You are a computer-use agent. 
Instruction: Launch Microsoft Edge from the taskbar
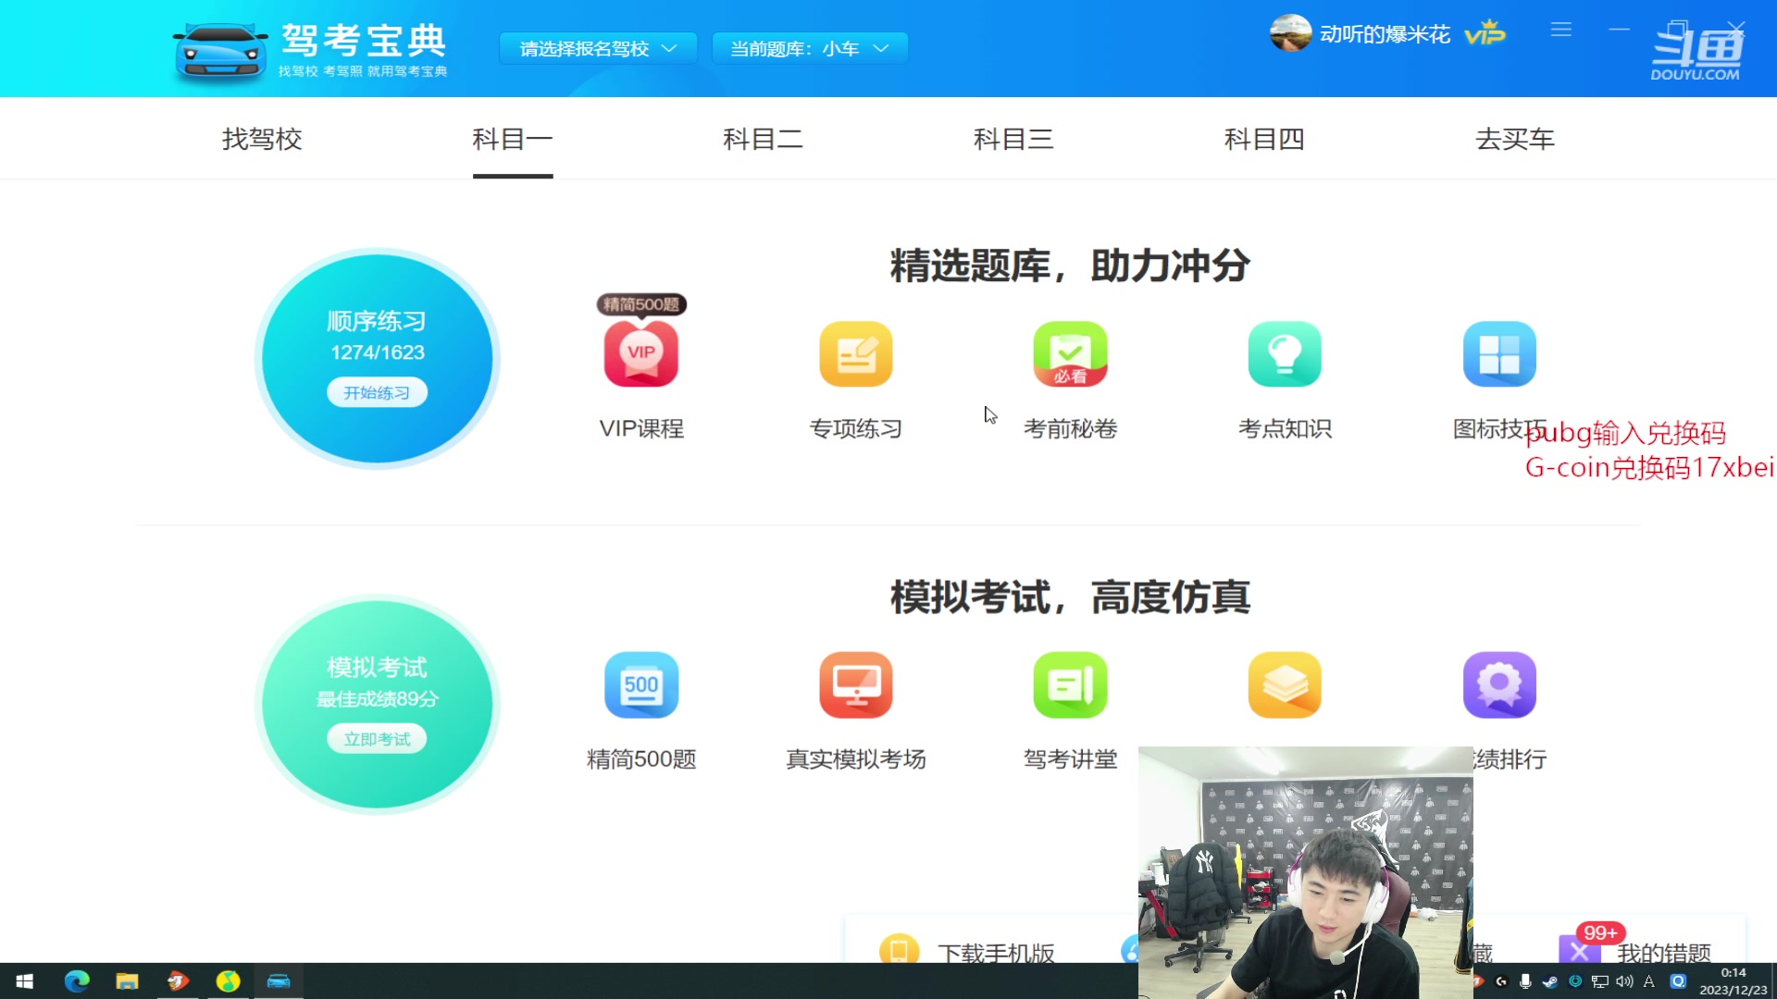click(x=76, y=980)
